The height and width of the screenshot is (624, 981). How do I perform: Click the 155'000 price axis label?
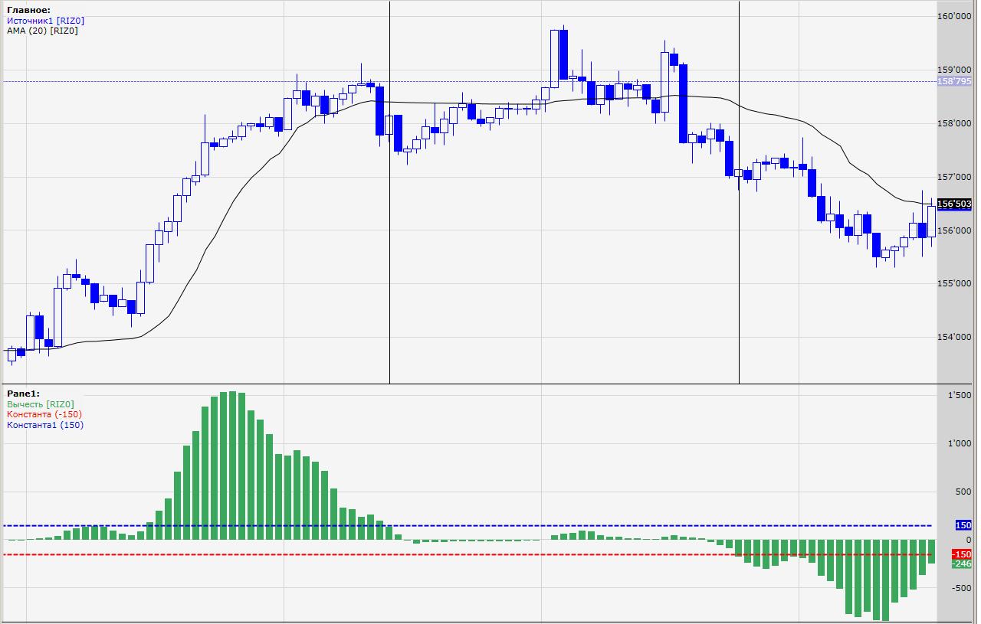coord(956,283)
